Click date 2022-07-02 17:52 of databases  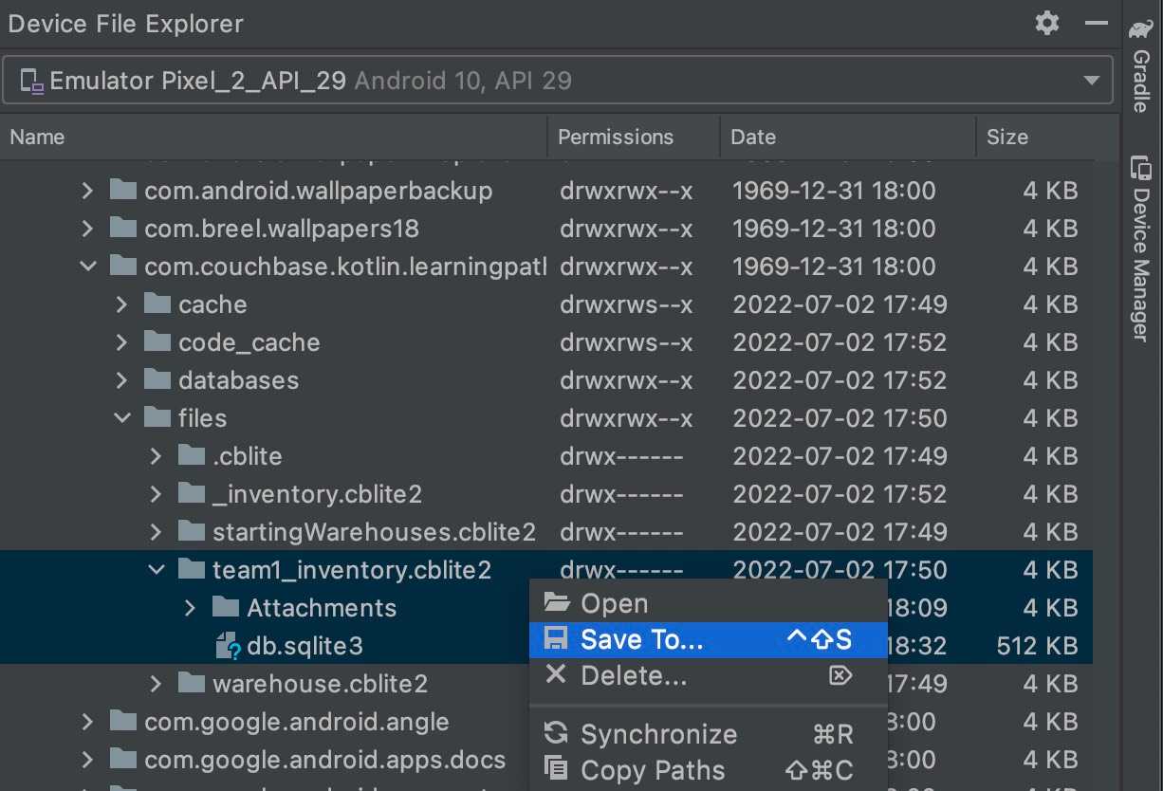pyautogui.click(x=840, y=380)
